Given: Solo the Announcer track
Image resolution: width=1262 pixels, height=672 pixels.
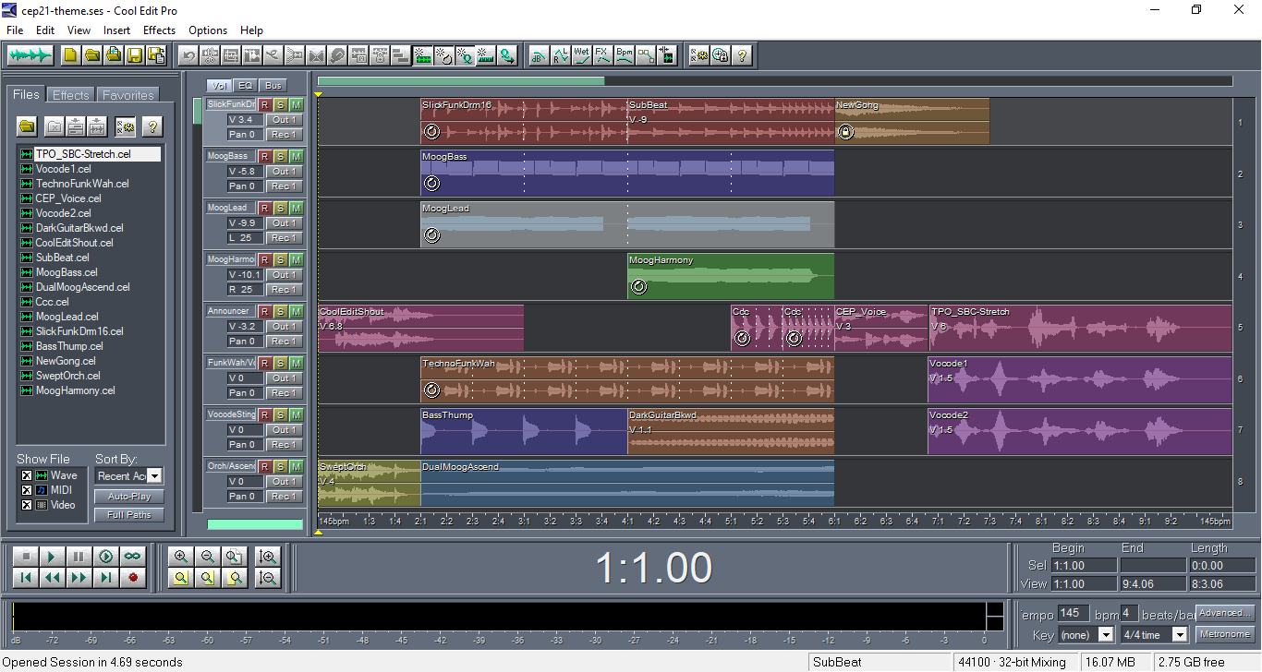Looking at the screenshot, I should pos(280,312).
